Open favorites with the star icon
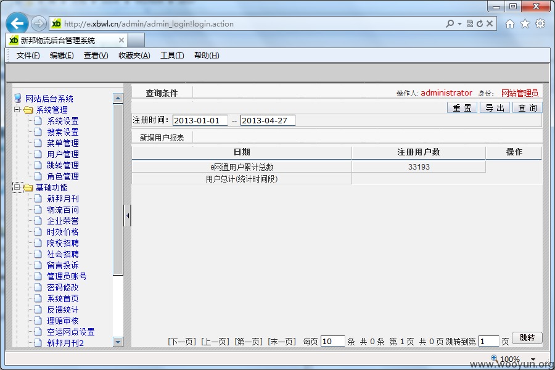 coord(525,23)
